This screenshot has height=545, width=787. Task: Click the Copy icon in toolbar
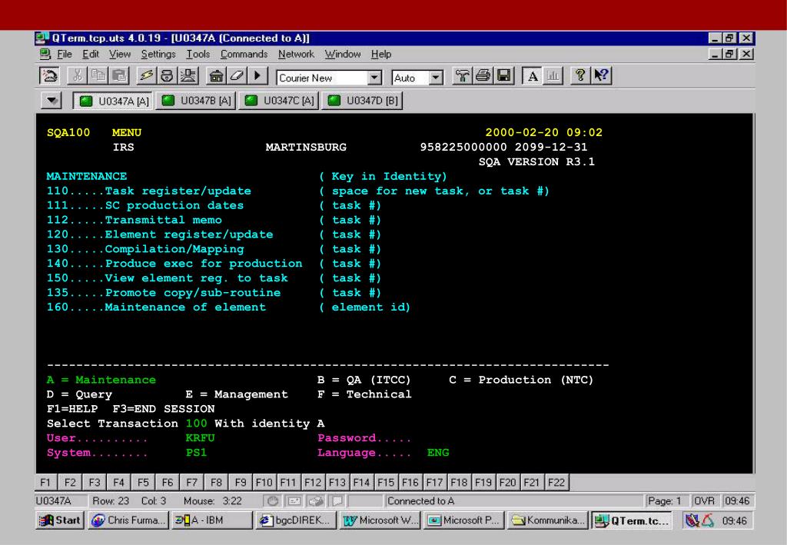click(x=98, y=76)
